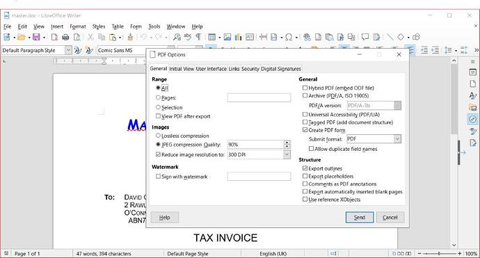This screenshot has width=480, height=258.
Task: Enable Comments as PDF annotations
Action: click(x=305, y=184)
